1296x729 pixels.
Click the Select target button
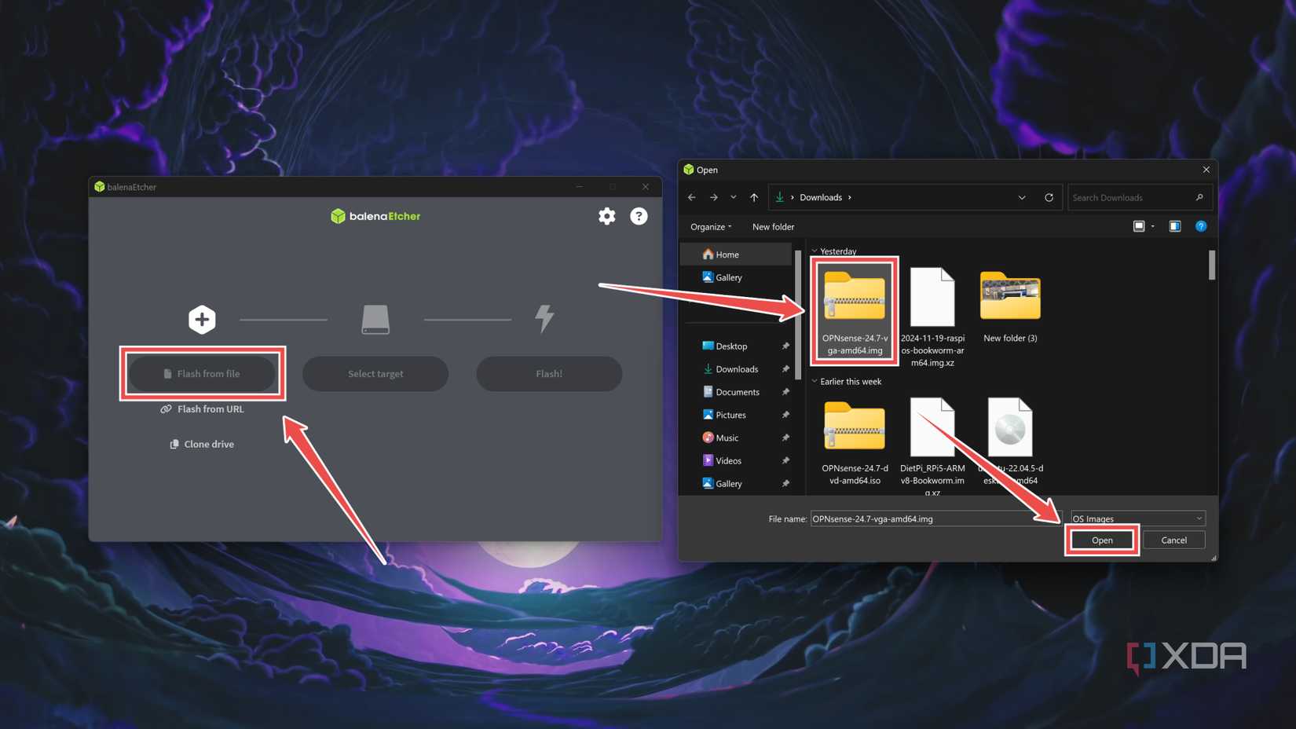coord(375,374)
